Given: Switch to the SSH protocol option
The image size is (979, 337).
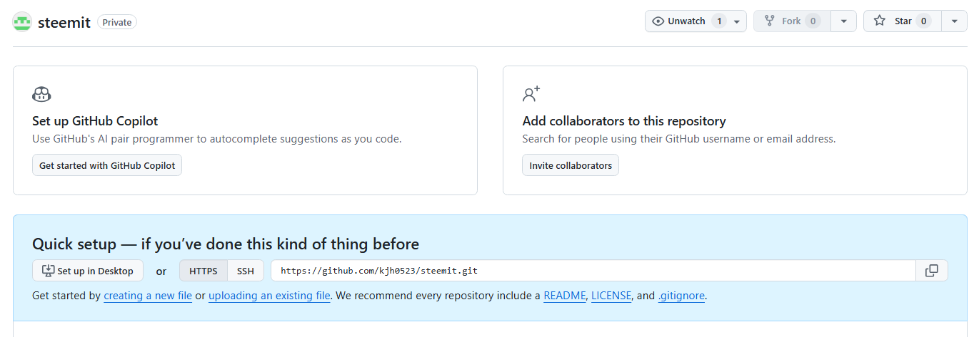Looking at the screenshot, I should 246,271.
